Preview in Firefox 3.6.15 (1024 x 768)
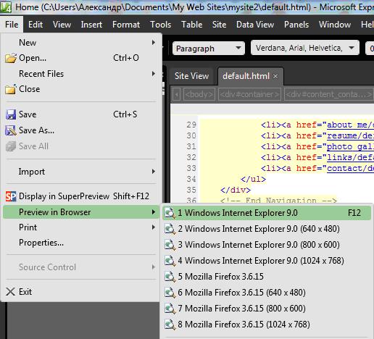Viewport: 374px width, 339px height. point(267,325)
